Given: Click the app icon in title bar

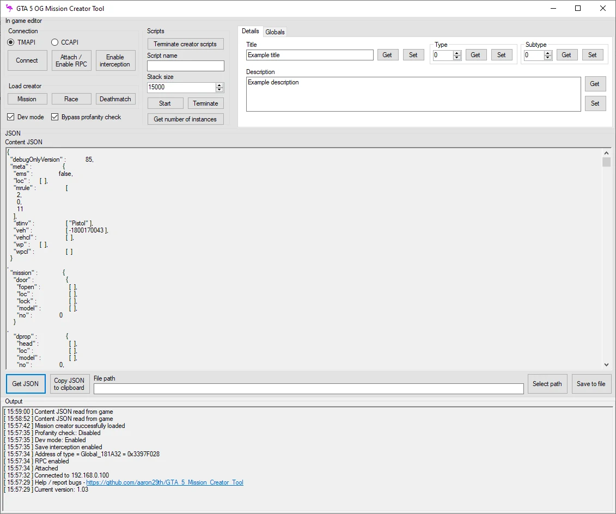Looking at the screenshot, I should click(9, 8).
